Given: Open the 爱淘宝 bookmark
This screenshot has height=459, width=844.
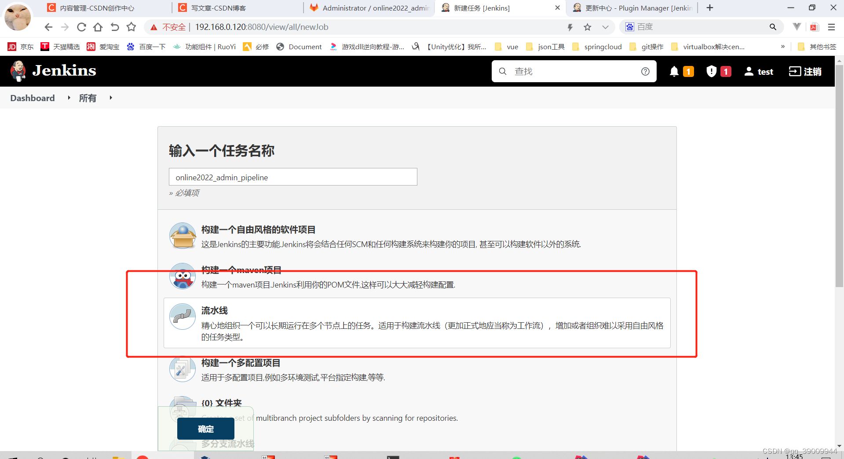Looking at the screenshot, I should (103, 47).
